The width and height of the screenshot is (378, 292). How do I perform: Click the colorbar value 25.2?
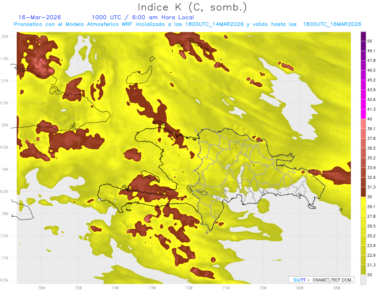pos(371,236)
